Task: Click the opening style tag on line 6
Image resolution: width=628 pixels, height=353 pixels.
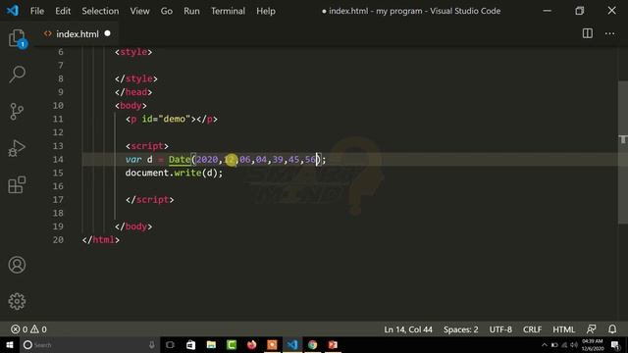Action: coord(133,52)
